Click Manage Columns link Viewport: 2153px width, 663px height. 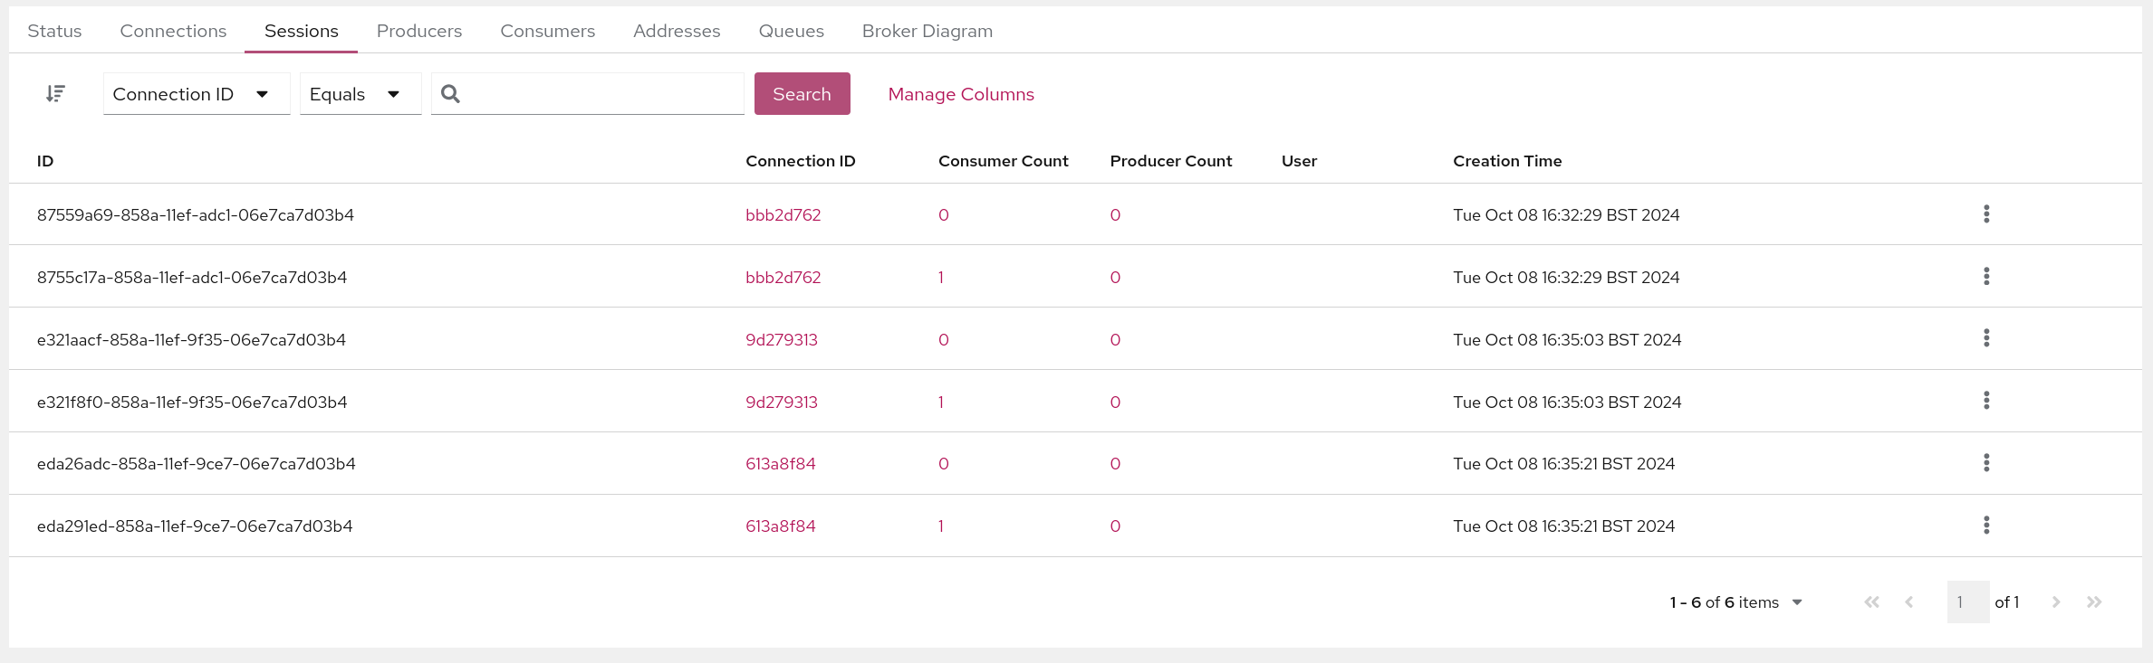pos(960,94)
